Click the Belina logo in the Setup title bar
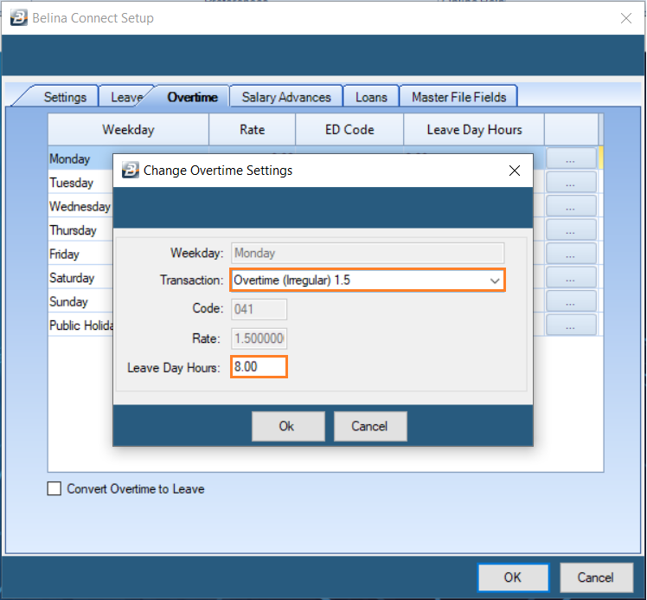 pyautogui.click(x=19, y=18)
